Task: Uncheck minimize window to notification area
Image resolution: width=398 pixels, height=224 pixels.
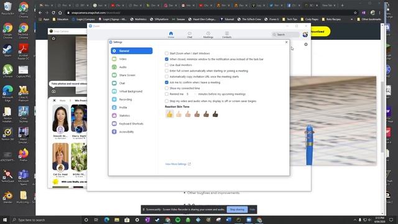Action: point(167,59)
